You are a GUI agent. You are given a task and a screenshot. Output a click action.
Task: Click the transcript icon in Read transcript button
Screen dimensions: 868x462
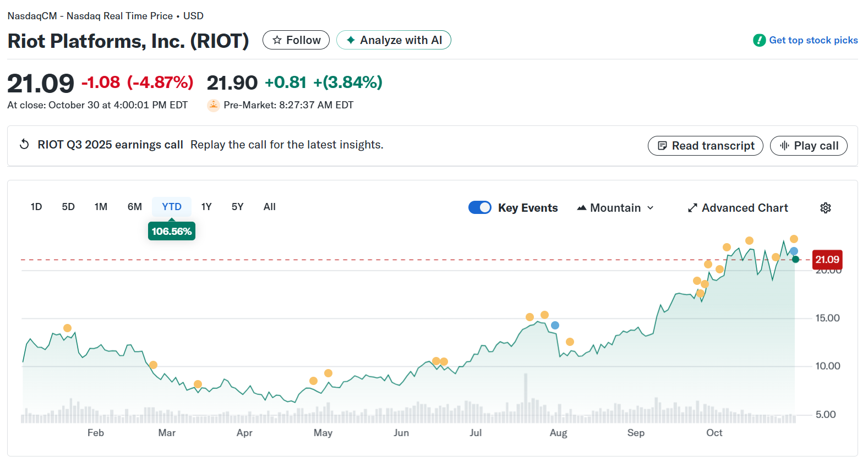(x=662, y=146)
